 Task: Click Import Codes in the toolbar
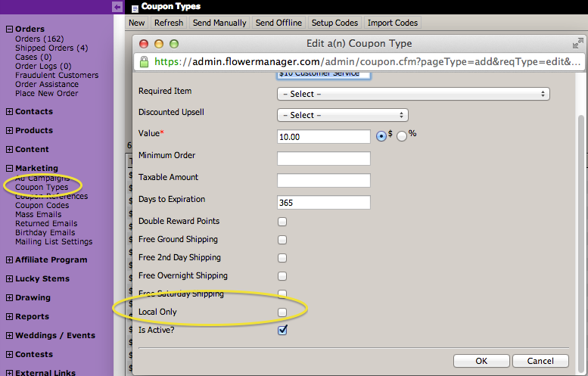tap(393, 23)
